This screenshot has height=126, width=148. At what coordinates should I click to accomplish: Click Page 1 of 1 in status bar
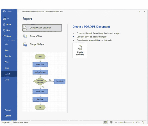tap(6, 122)
